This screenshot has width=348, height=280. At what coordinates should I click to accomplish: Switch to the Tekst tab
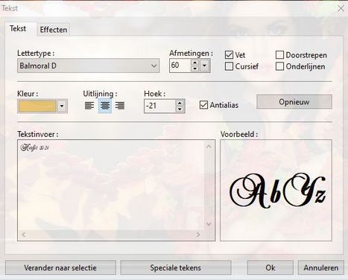click(18, 28)
